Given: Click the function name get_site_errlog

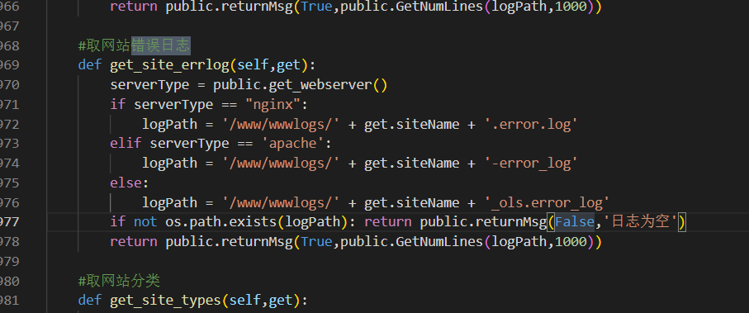Looking at the screenshot, I should pos(169,65).
